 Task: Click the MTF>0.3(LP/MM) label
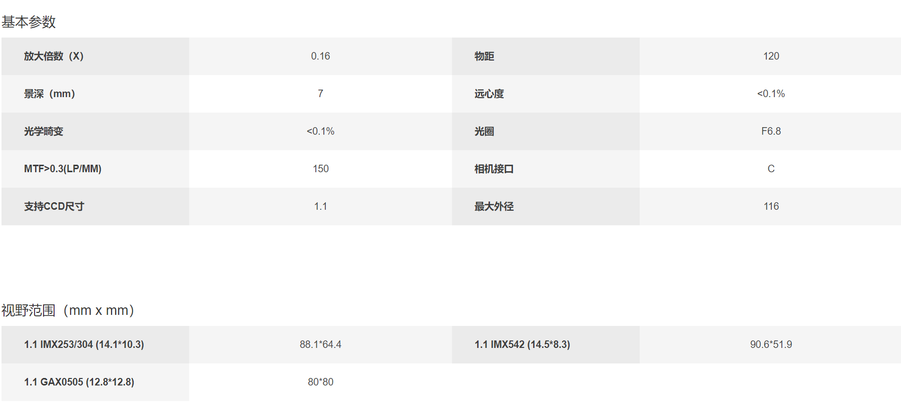tap(63, 169)
